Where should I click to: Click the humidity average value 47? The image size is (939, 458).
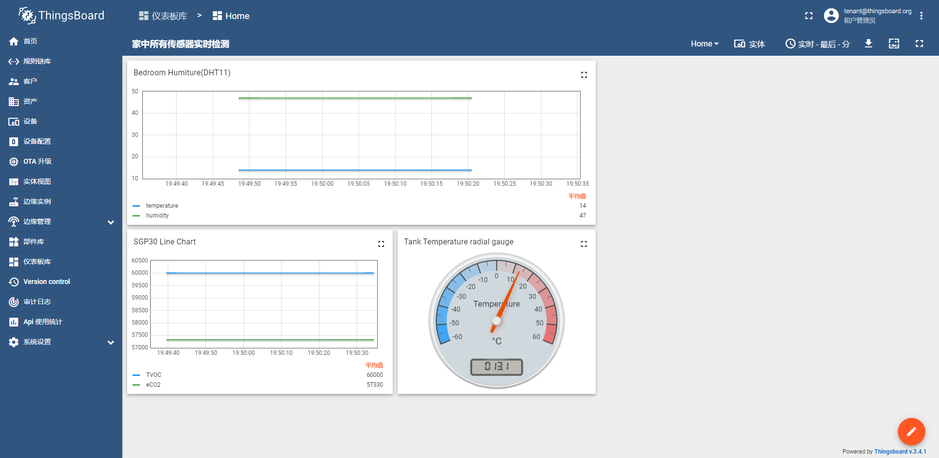pos(582,216)
